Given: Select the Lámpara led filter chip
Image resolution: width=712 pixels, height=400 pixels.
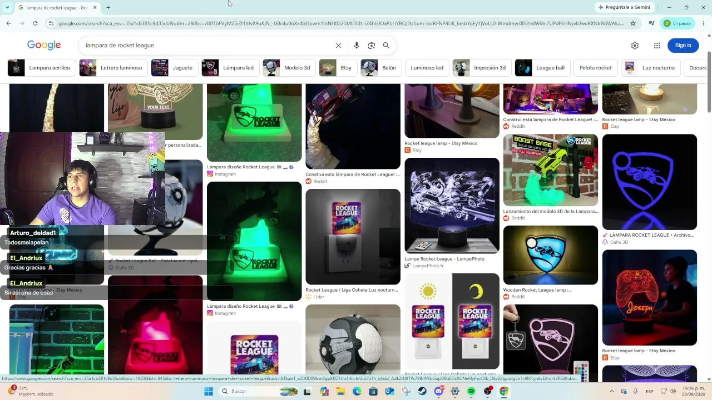Looking at the screenshot, I should click(x=230, y=68).
